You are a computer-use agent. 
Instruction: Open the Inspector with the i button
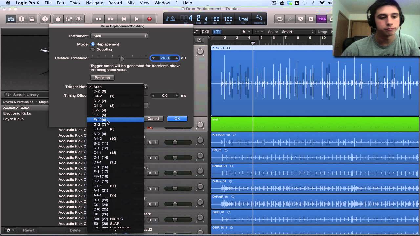(x=21, y=19)
